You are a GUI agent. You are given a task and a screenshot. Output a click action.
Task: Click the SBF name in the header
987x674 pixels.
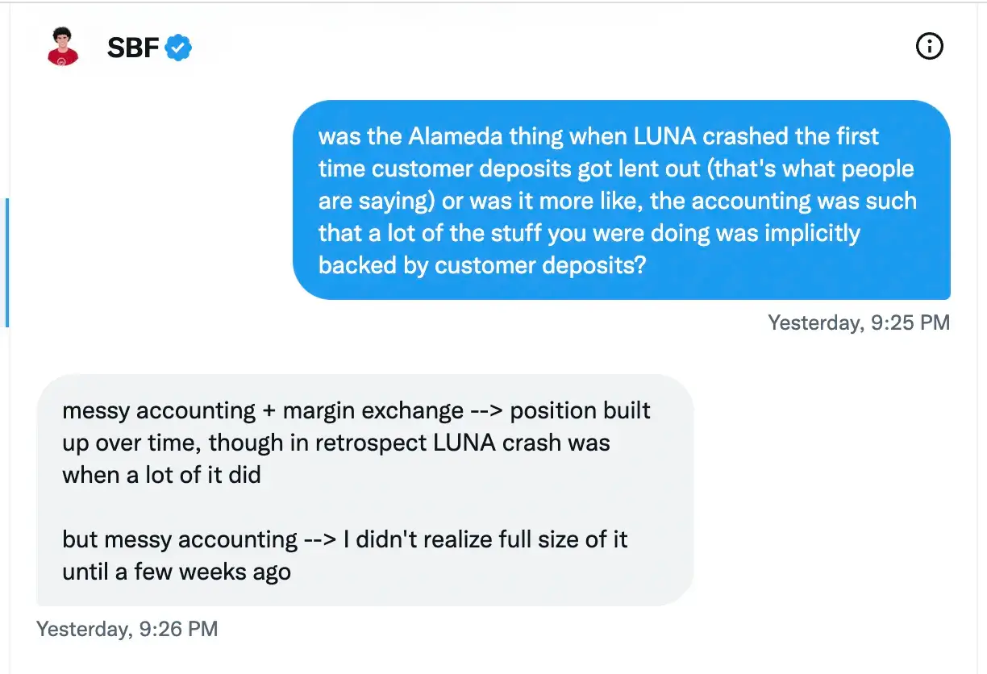pos(134,48)
